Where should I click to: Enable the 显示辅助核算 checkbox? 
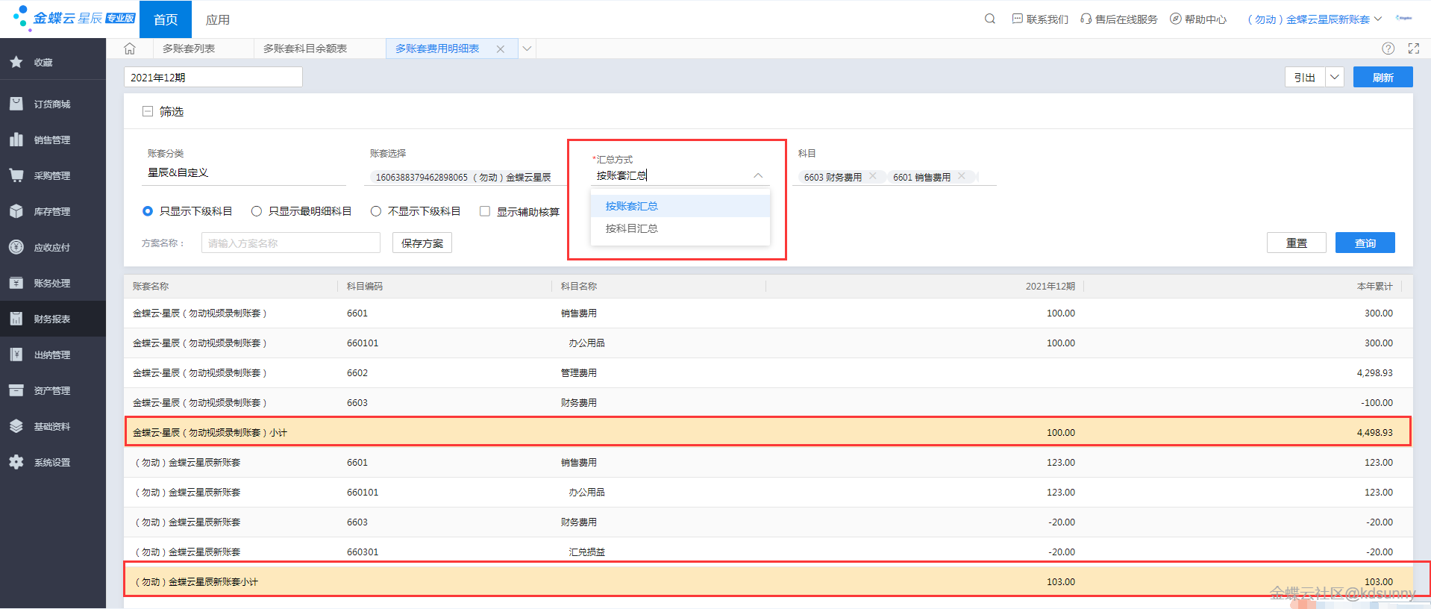pos(485,211)
